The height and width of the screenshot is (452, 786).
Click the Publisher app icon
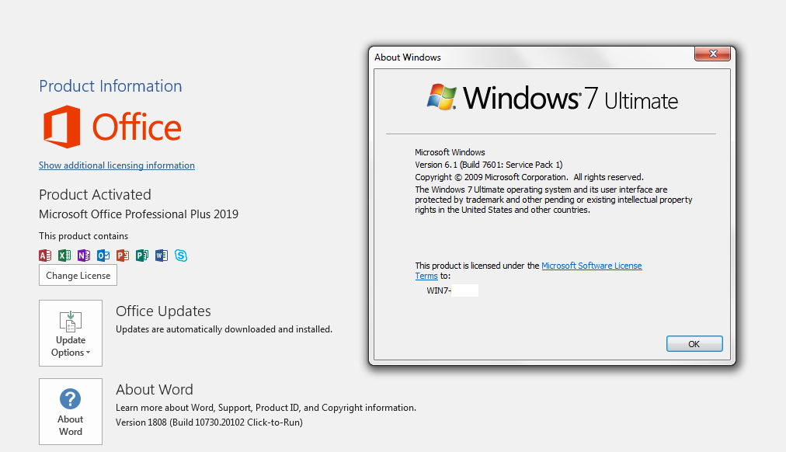tap(142, 256)
